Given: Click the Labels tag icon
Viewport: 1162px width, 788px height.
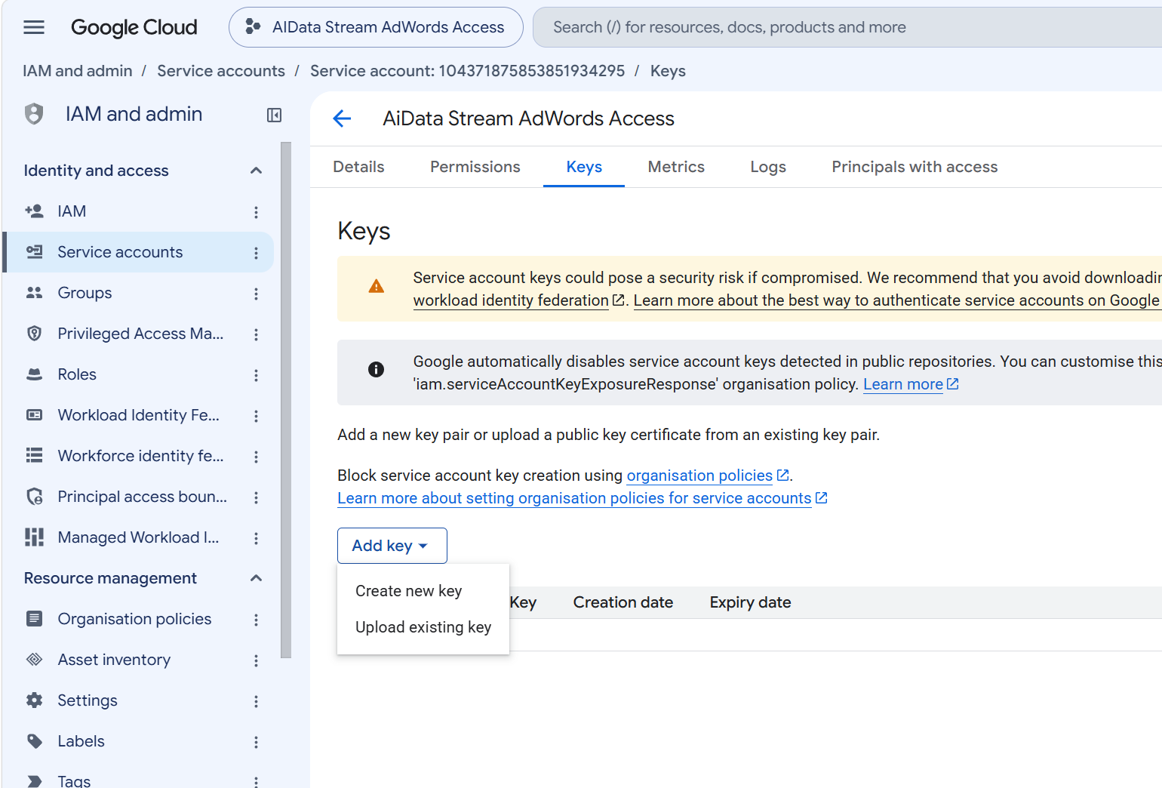Looking at the screenshot, I should 35,741.
